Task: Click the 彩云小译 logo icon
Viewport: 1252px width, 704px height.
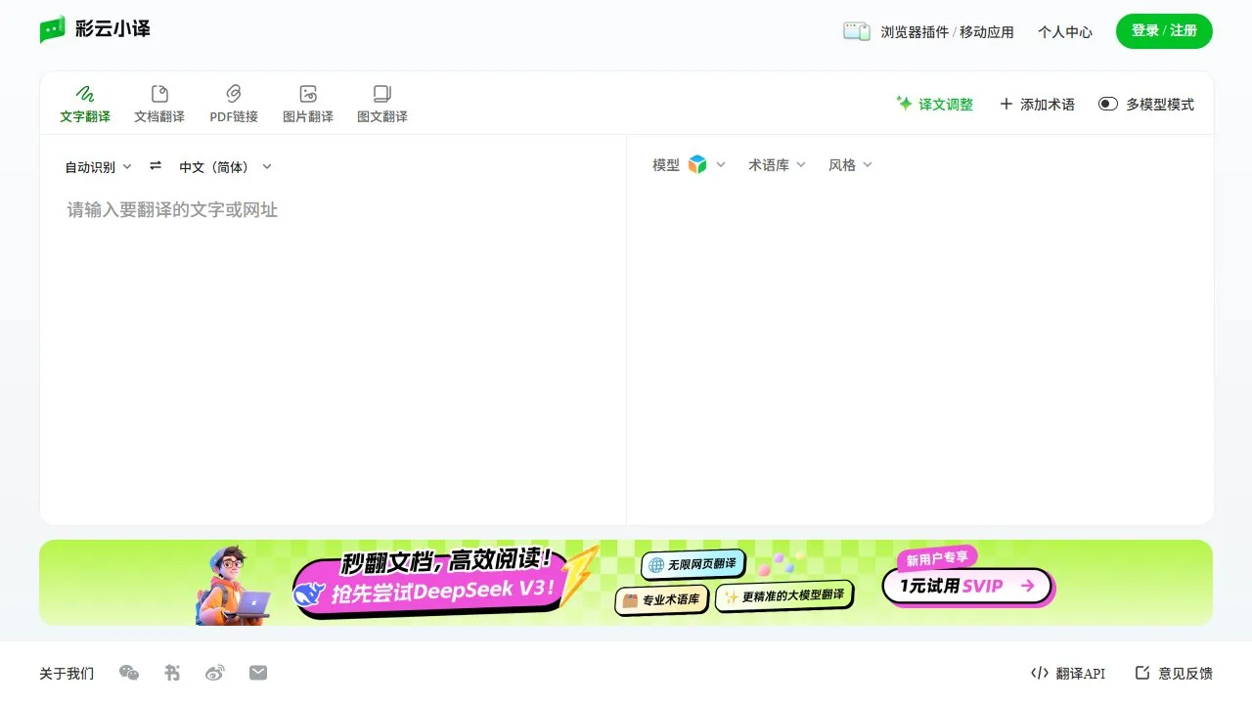Action: pos(52,30)
